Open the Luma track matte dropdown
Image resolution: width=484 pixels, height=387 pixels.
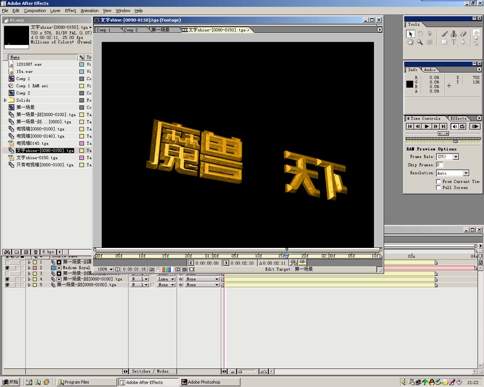[x=166, y=279]
